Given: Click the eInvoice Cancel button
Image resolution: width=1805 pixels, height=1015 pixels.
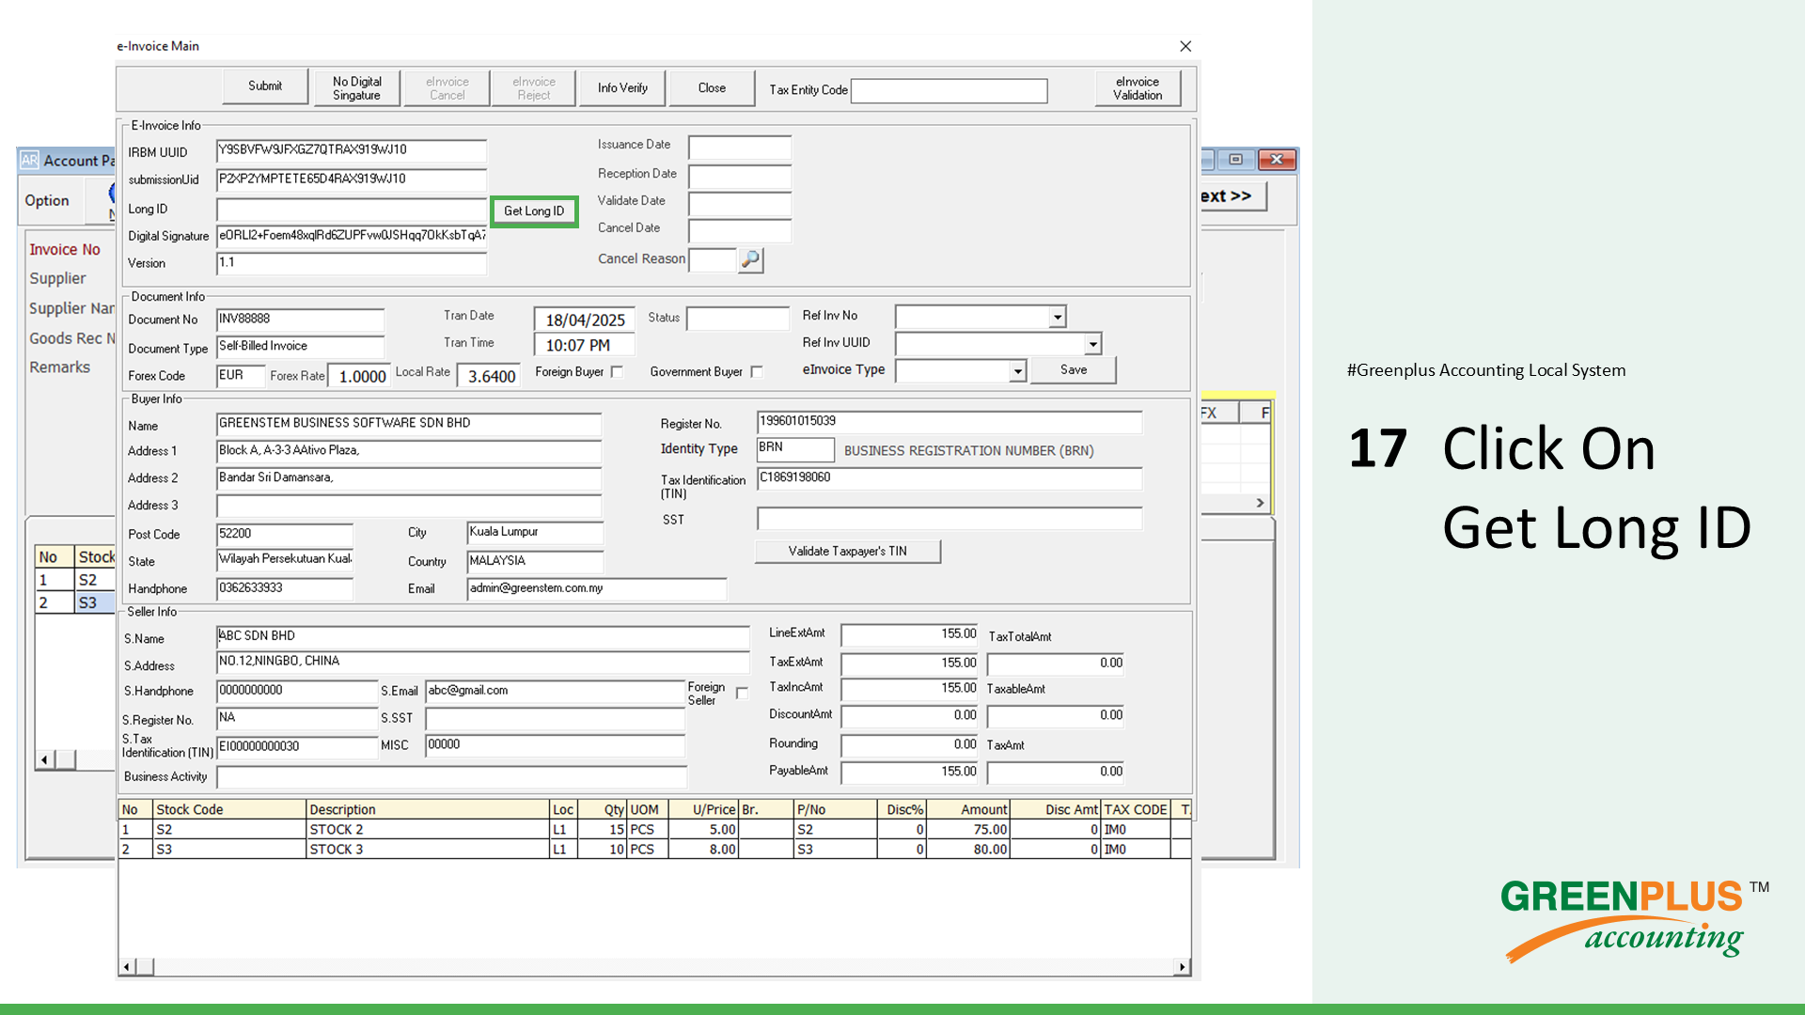Looking at the screenshot, I should coord(447,88).
